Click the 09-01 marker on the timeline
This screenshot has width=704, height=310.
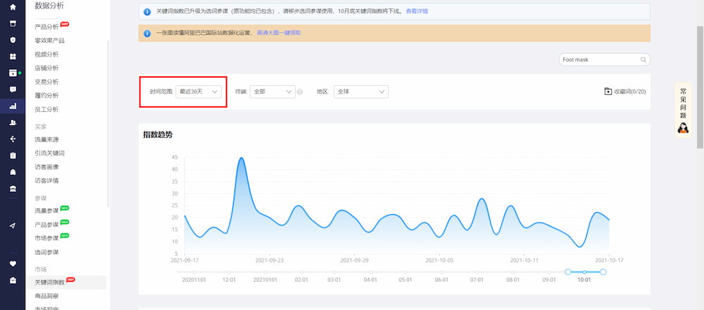pyautogui.click(x=548, y=272)
